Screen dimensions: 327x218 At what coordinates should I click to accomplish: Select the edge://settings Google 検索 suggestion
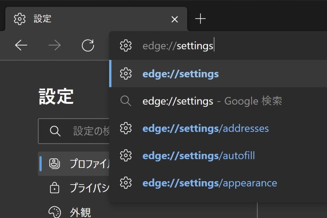tap(218, 101)
